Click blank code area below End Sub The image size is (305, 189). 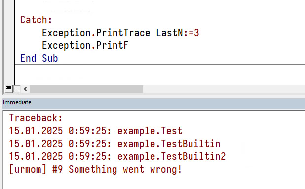tap(159, 75)
